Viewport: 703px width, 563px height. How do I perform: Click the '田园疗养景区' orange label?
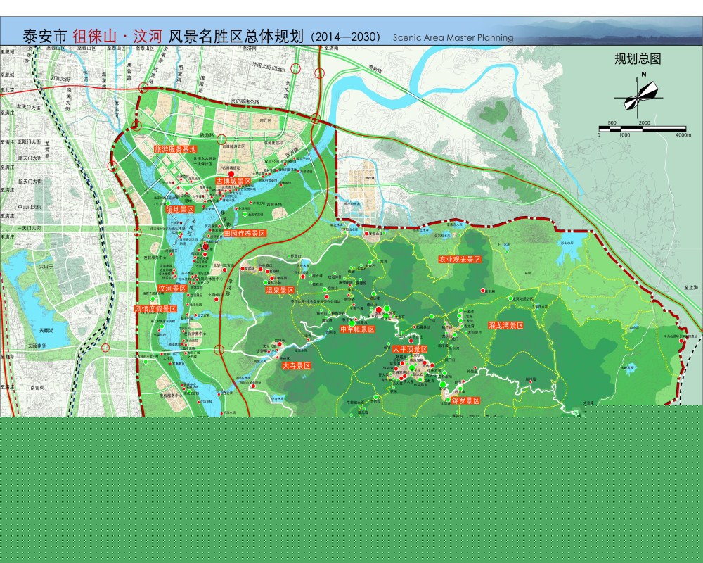[245, 234]
